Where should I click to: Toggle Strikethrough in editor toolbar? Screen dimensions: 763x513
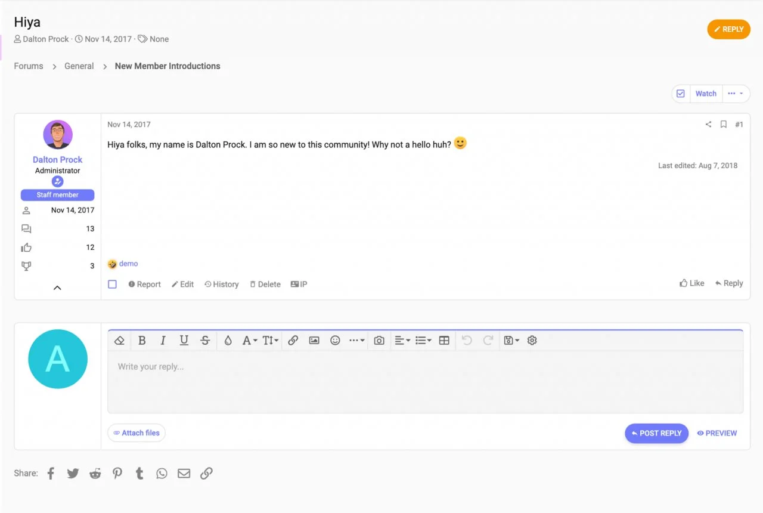pos(205,340)
